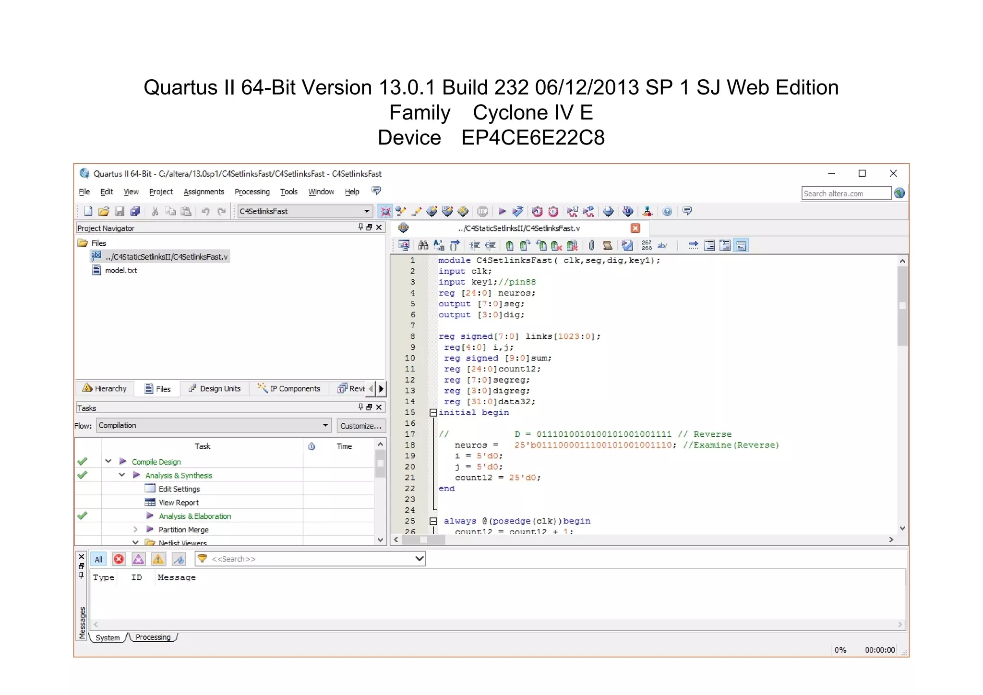This screenshot has width=983, height=695.
Task: Click the Project Navigator pin icon
Action: tap(361, 228)
